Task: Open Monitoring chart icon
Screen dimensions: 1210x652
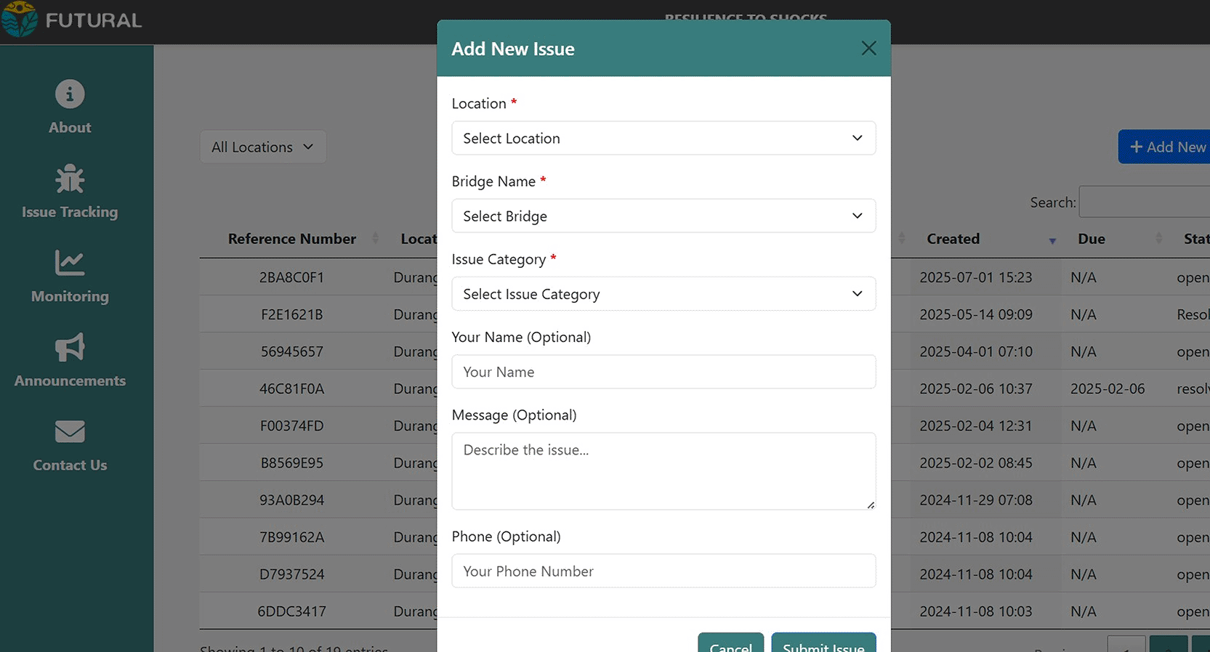Action: coord(70,263)
